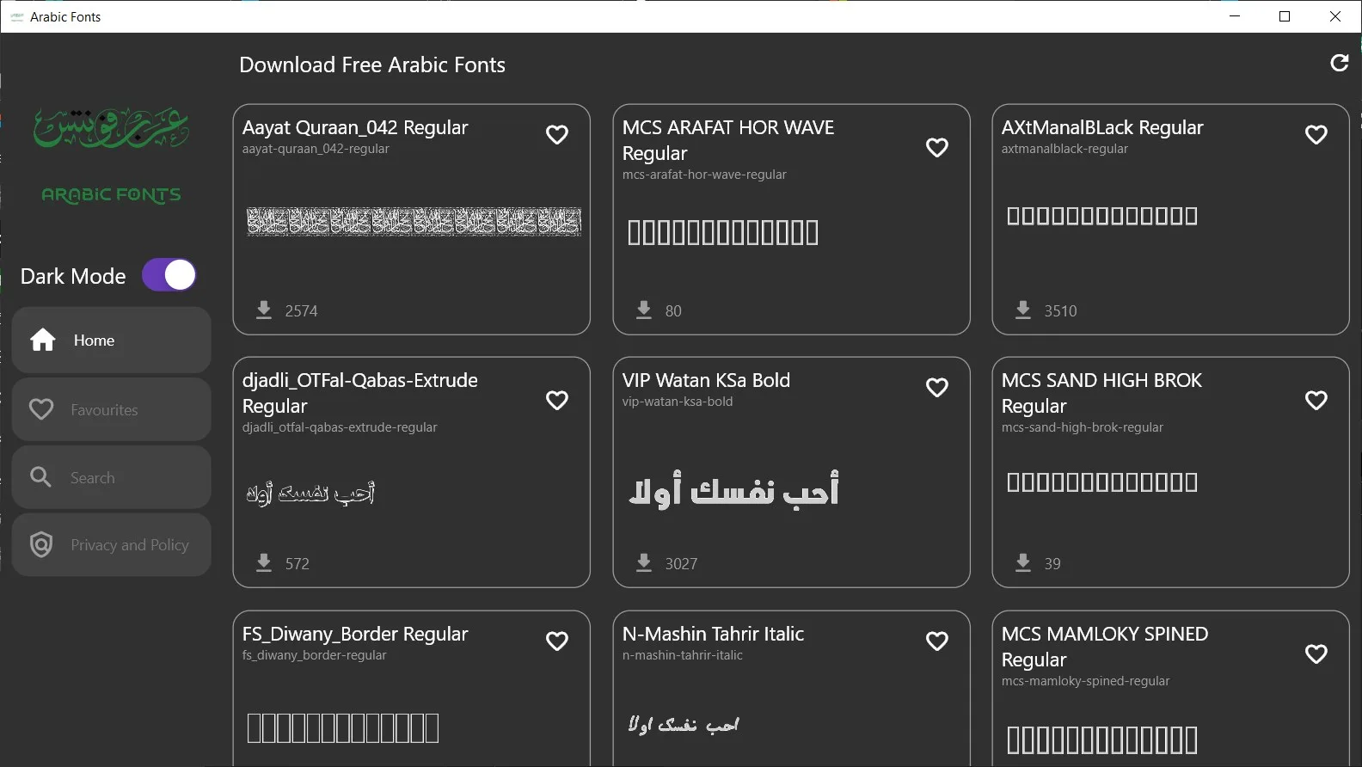
Task: Click the N-Mashin Tahrir Italic preview text
Action: tap(684, 724)
